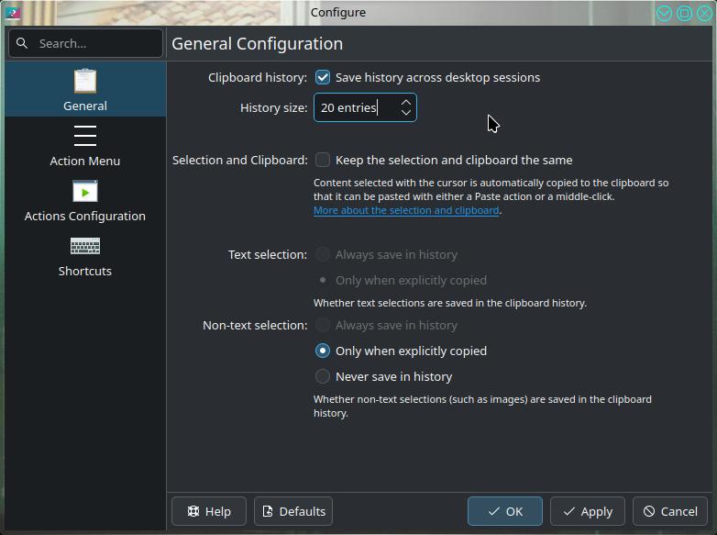717x535 pixels.
Task: Select the Action Menu hamburger icon
Action: (85, 136)
